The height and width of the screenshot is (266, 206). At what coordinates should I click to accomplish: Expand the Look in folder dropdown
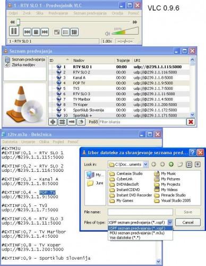145,164
